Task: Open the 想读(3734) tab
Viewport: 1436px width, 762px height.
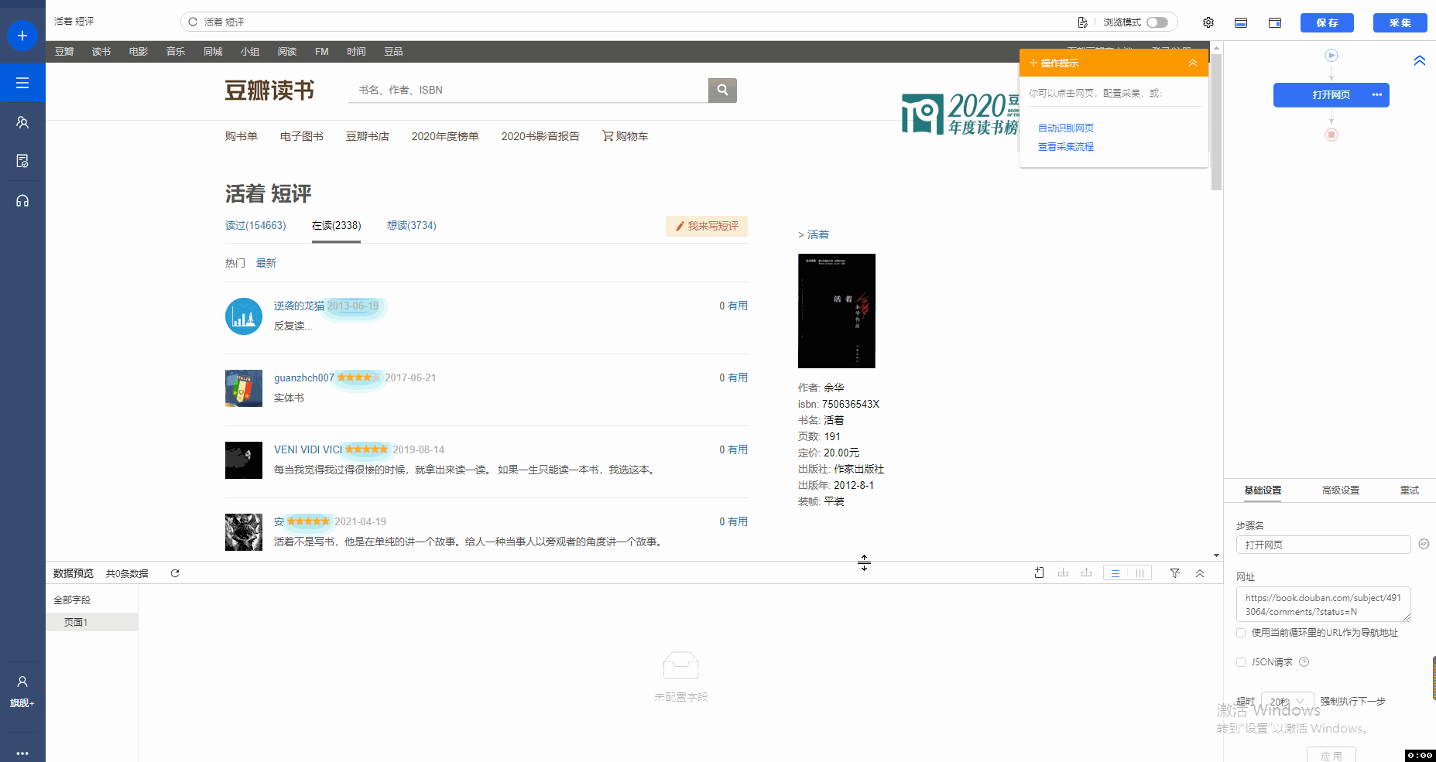Action: point(411,226)
